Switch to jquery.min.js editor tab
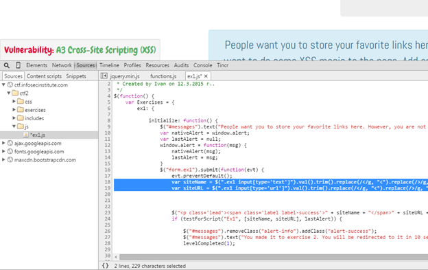The height and width of the screenshot is (270, 428). 125,76
